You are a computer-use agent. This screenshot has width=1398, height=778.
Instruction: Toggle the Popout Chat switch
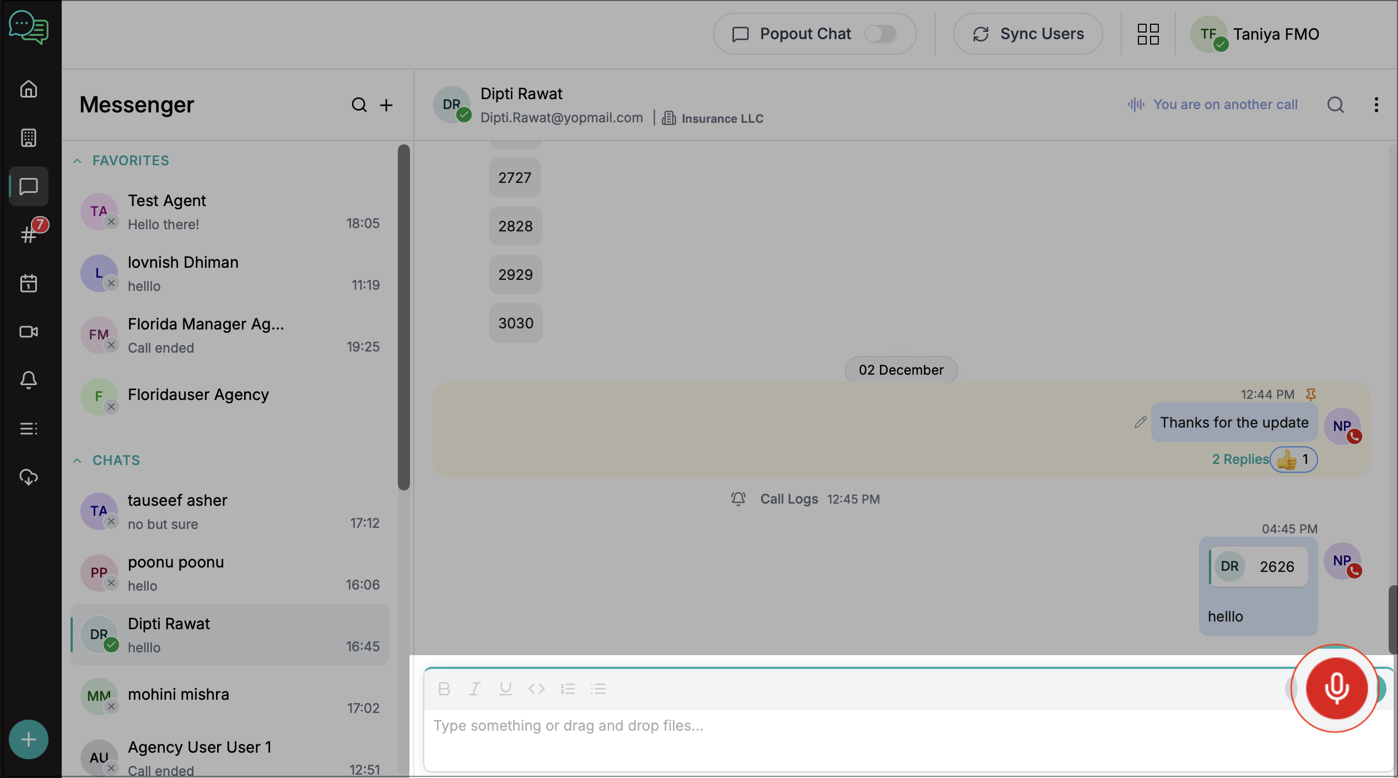click(x=879, y=34)
